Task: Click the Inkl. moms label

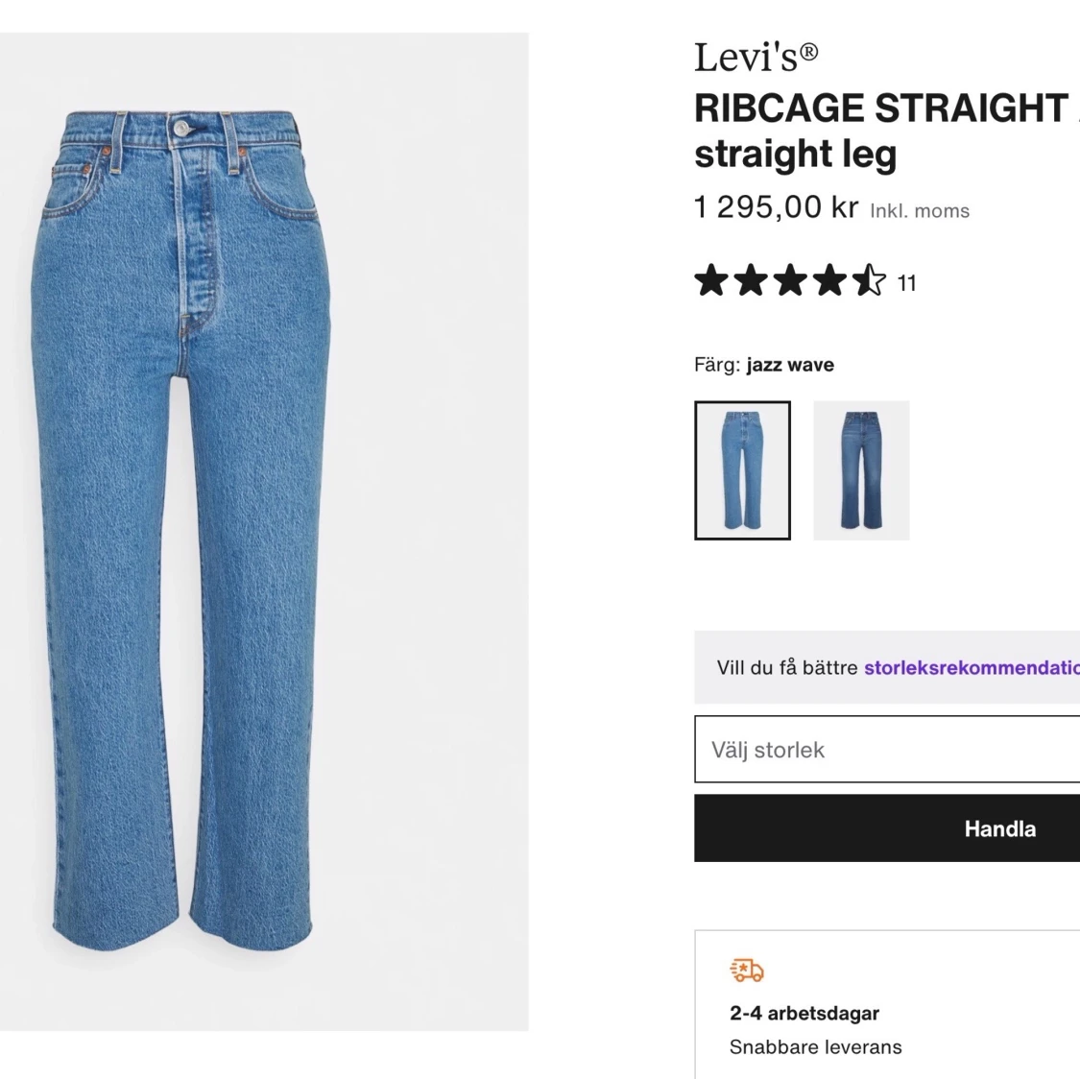Action: 919,210
